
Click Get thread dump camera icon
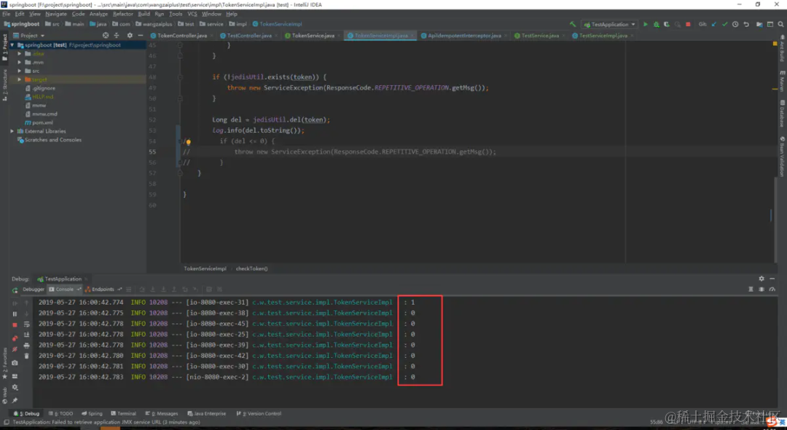[x=15, y=362]
